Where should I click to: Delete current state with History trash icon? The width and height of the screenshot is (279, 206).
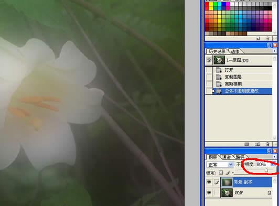(267, 144)
